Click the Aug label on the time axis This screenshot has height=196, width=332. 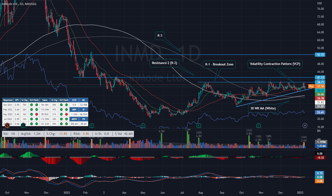pyautogui.click(x=201, y=192)
